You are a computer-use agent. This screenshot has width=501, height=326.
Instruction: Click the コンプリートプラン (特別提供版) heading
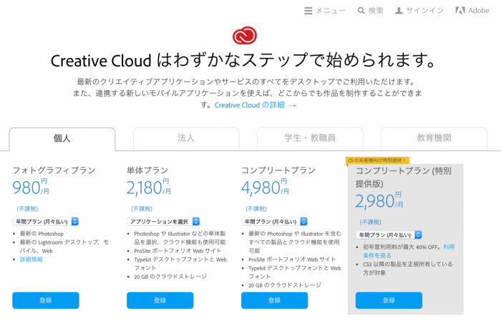[x=404, y=177]
